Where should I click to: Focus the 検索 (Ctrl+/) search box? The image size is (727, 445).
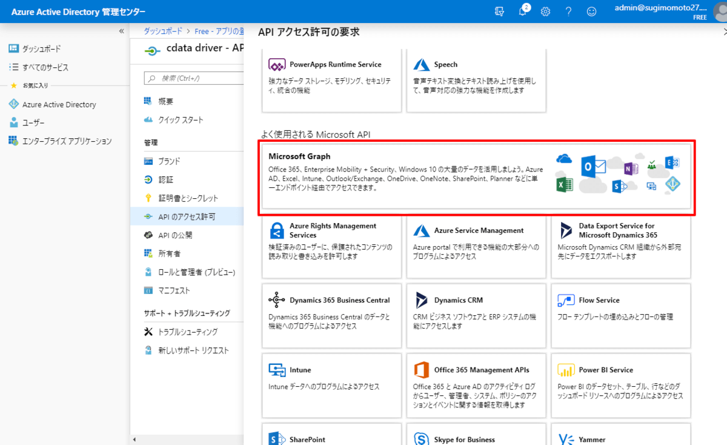point(193,78)
